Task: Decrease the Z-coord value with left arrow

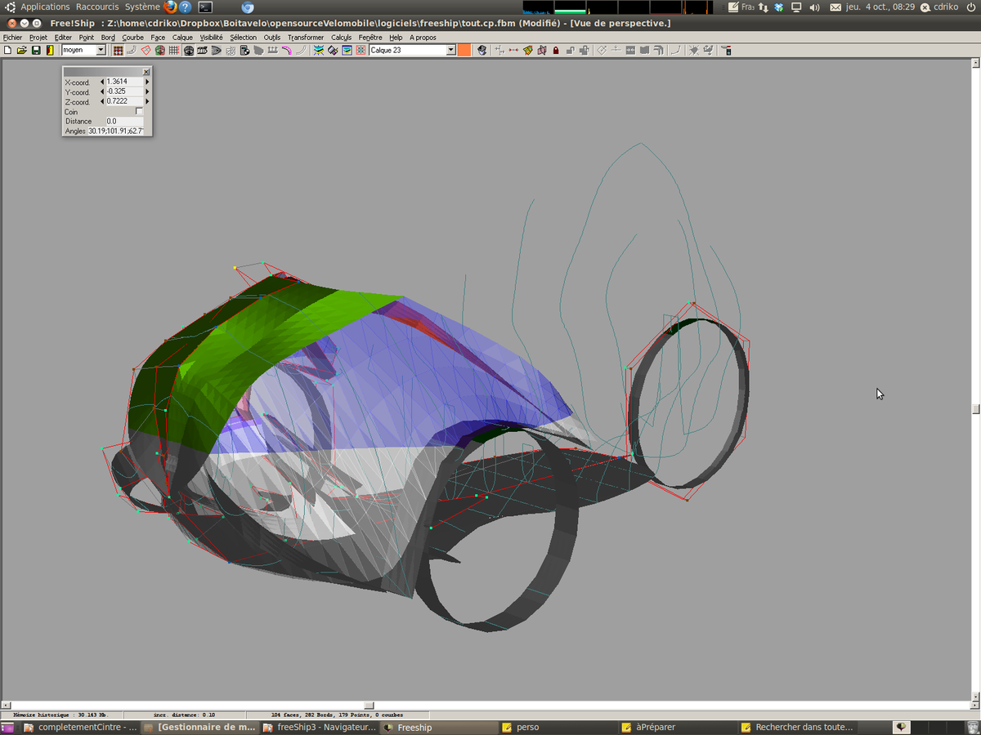Action: pos(102,101)
